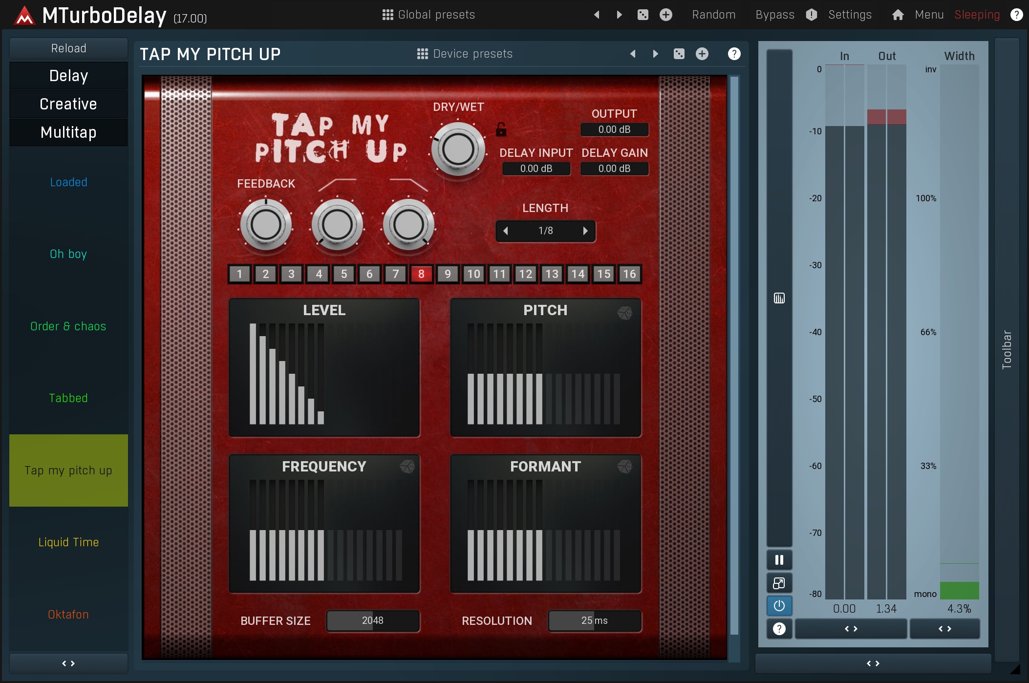The image size is (1029, 683).
Task: Click the right arrow next to Global presets
Action: (x=618, y=14)
